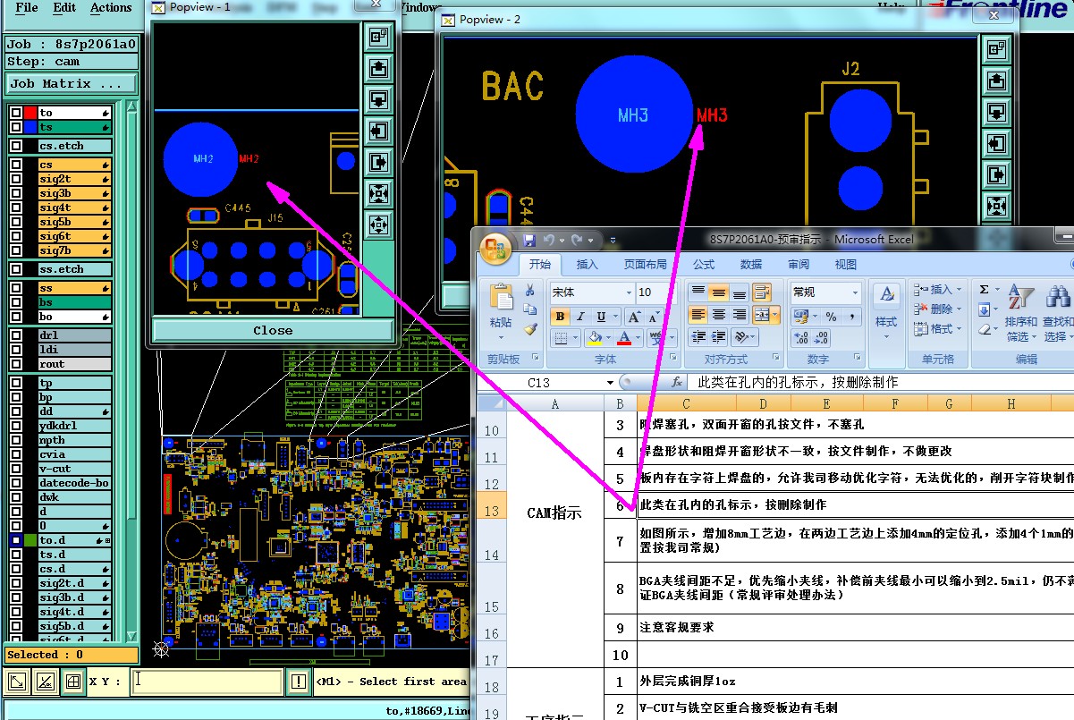Click the Save icon in quick access toolbar
The image size is (1074, 720).
[x=529, y=241]
